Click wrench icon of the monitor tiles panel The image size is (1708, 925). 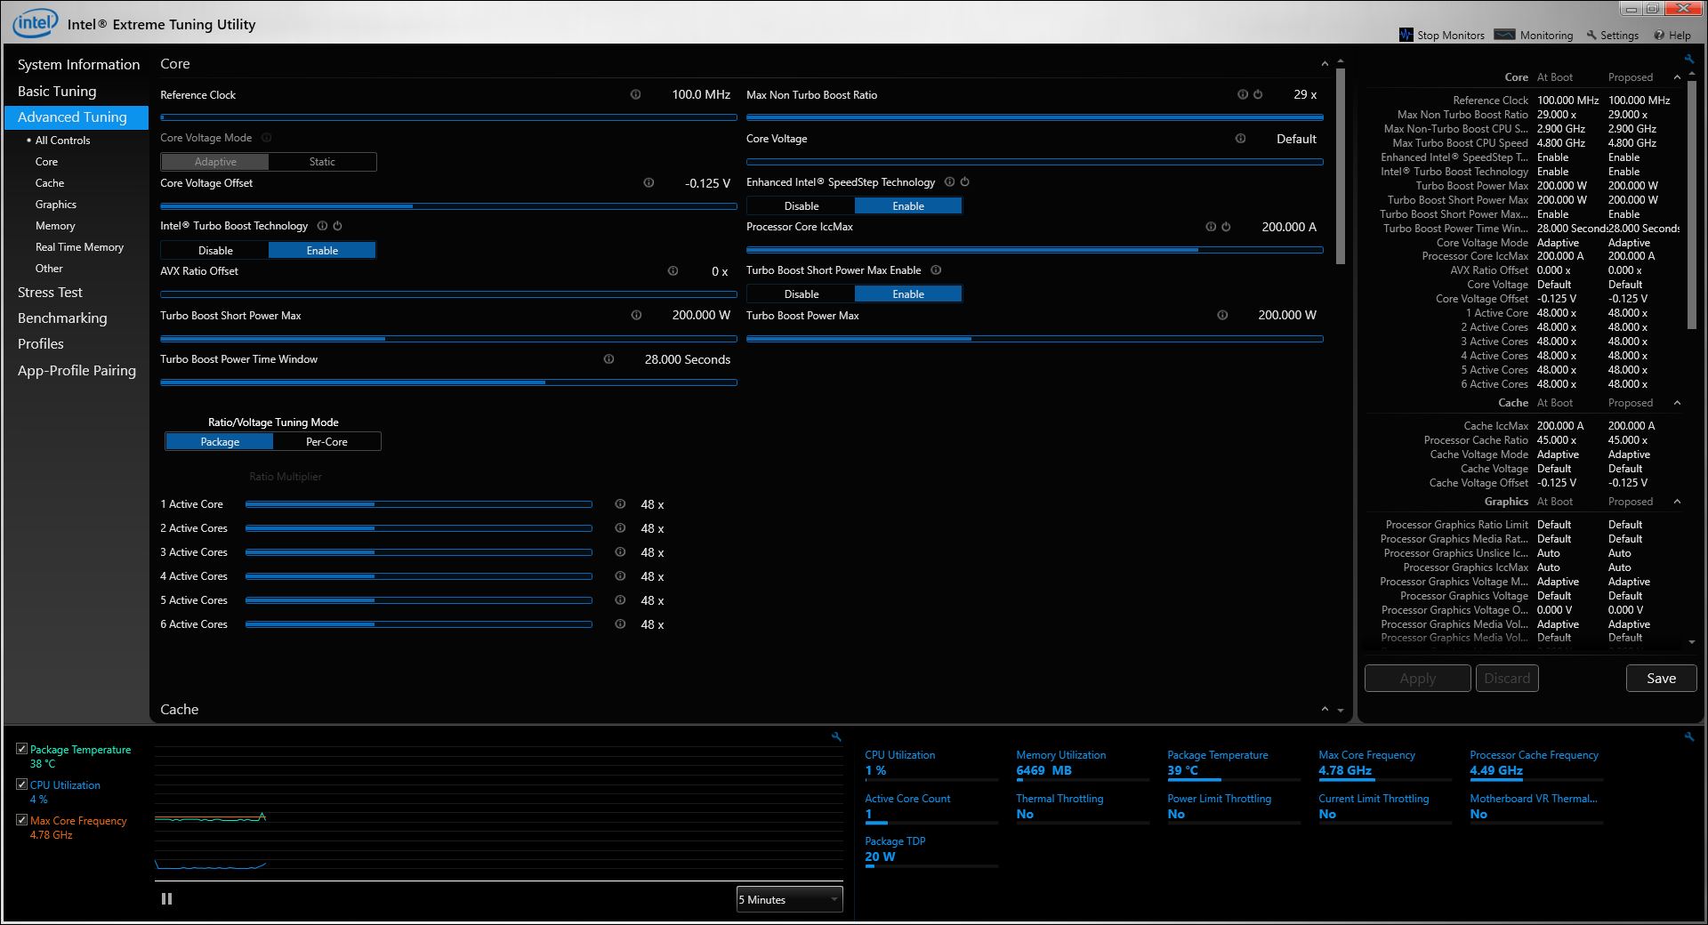coord(1688,736)
